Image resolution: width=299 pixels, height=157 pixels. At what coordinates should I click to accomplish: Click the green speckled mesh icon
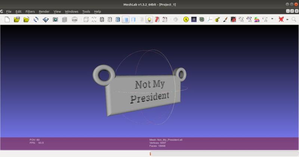202,19
